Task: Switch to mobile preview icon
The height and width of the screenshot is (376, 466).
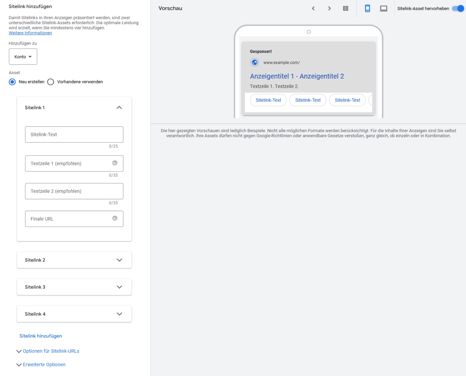Action: point(367,8)
